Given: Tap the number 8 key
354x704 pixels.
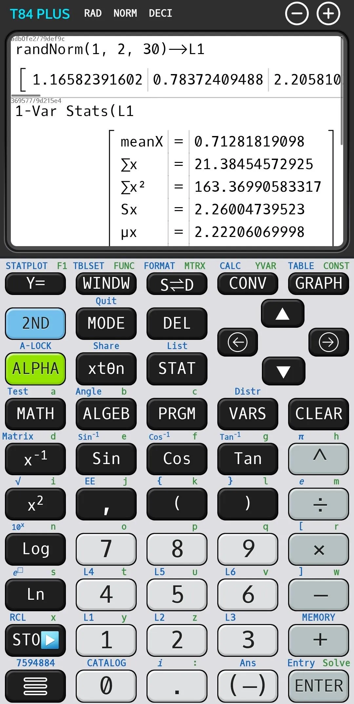Looking at the screenshot, I should 177,549.
